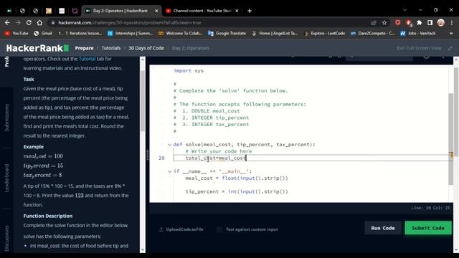Open a new browser tab
Screen dimensions: 459x258
(250, 11)
